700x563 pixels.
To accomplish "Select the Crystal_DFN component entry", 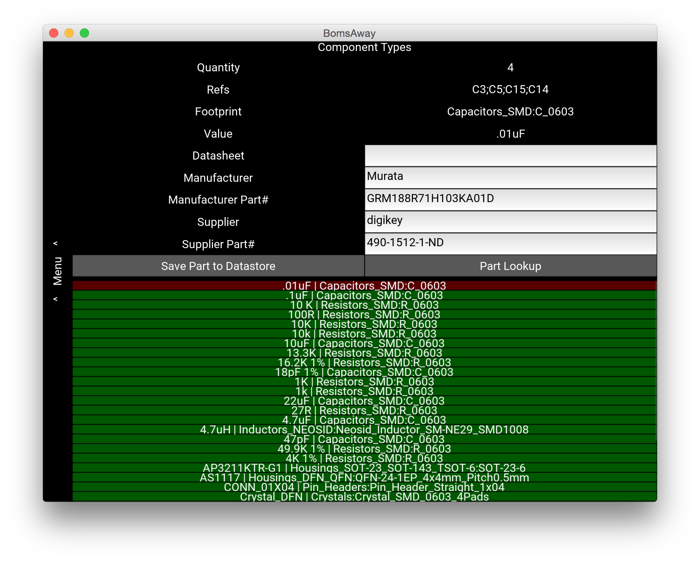I will pos(365,497).
